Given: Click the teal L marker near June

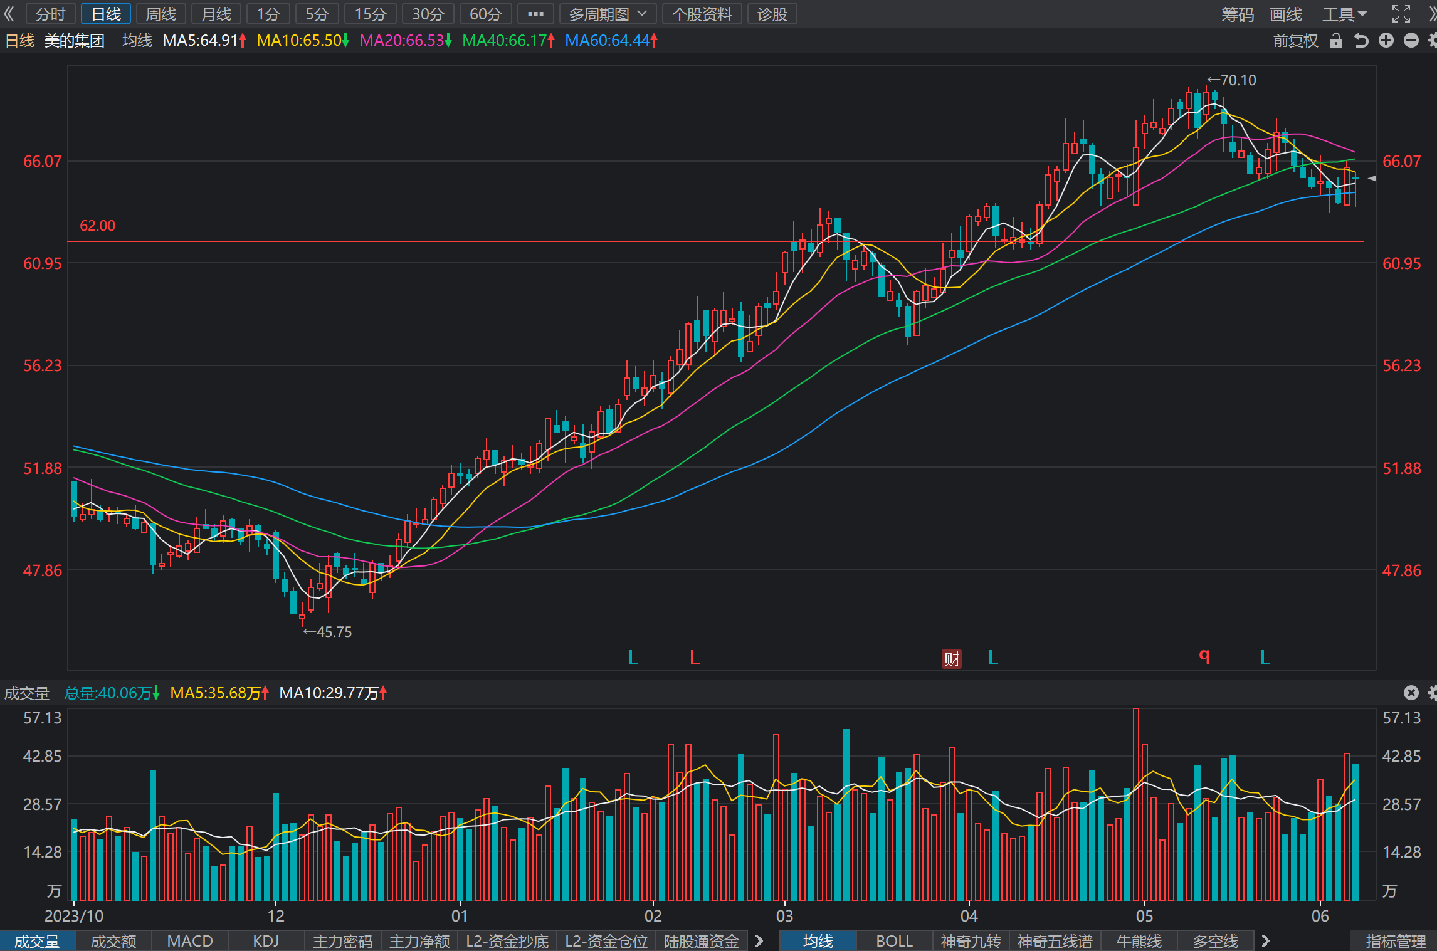Looking at the screenshot, I should pyautogui.click(x=1265, y=658).
